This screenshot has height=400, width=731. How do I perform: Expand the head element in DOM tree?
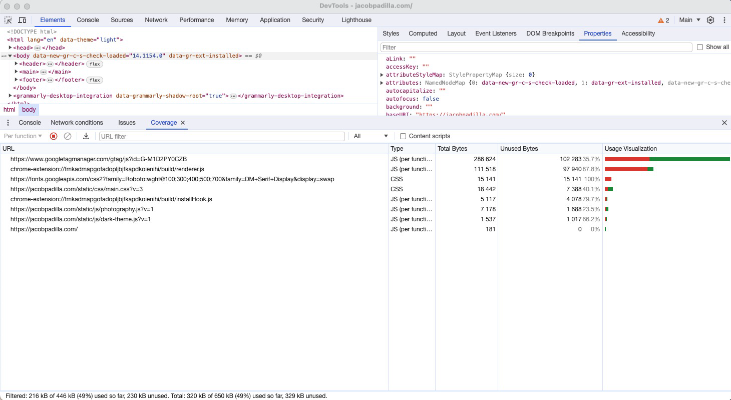(x=10, y=48)
